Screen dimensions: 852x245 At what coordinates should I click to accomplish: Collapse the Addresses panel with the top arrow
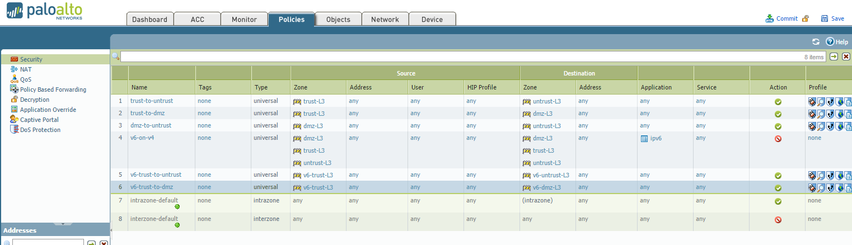click(63, 224)
